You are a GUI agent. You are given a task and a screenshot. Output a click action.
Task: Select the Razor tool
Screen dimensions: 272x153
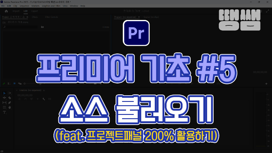[10, 98]
